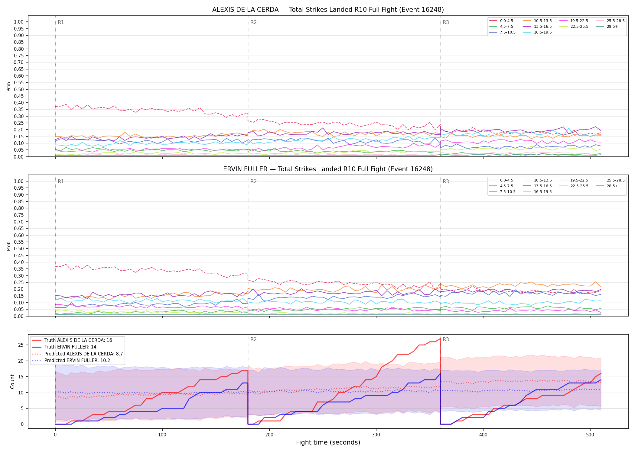The height and width of the screenshot is (453, 635).
Task: Select 0.0-4.5 legend entry in Ervin Fuller chart
Action: (501, 180)
